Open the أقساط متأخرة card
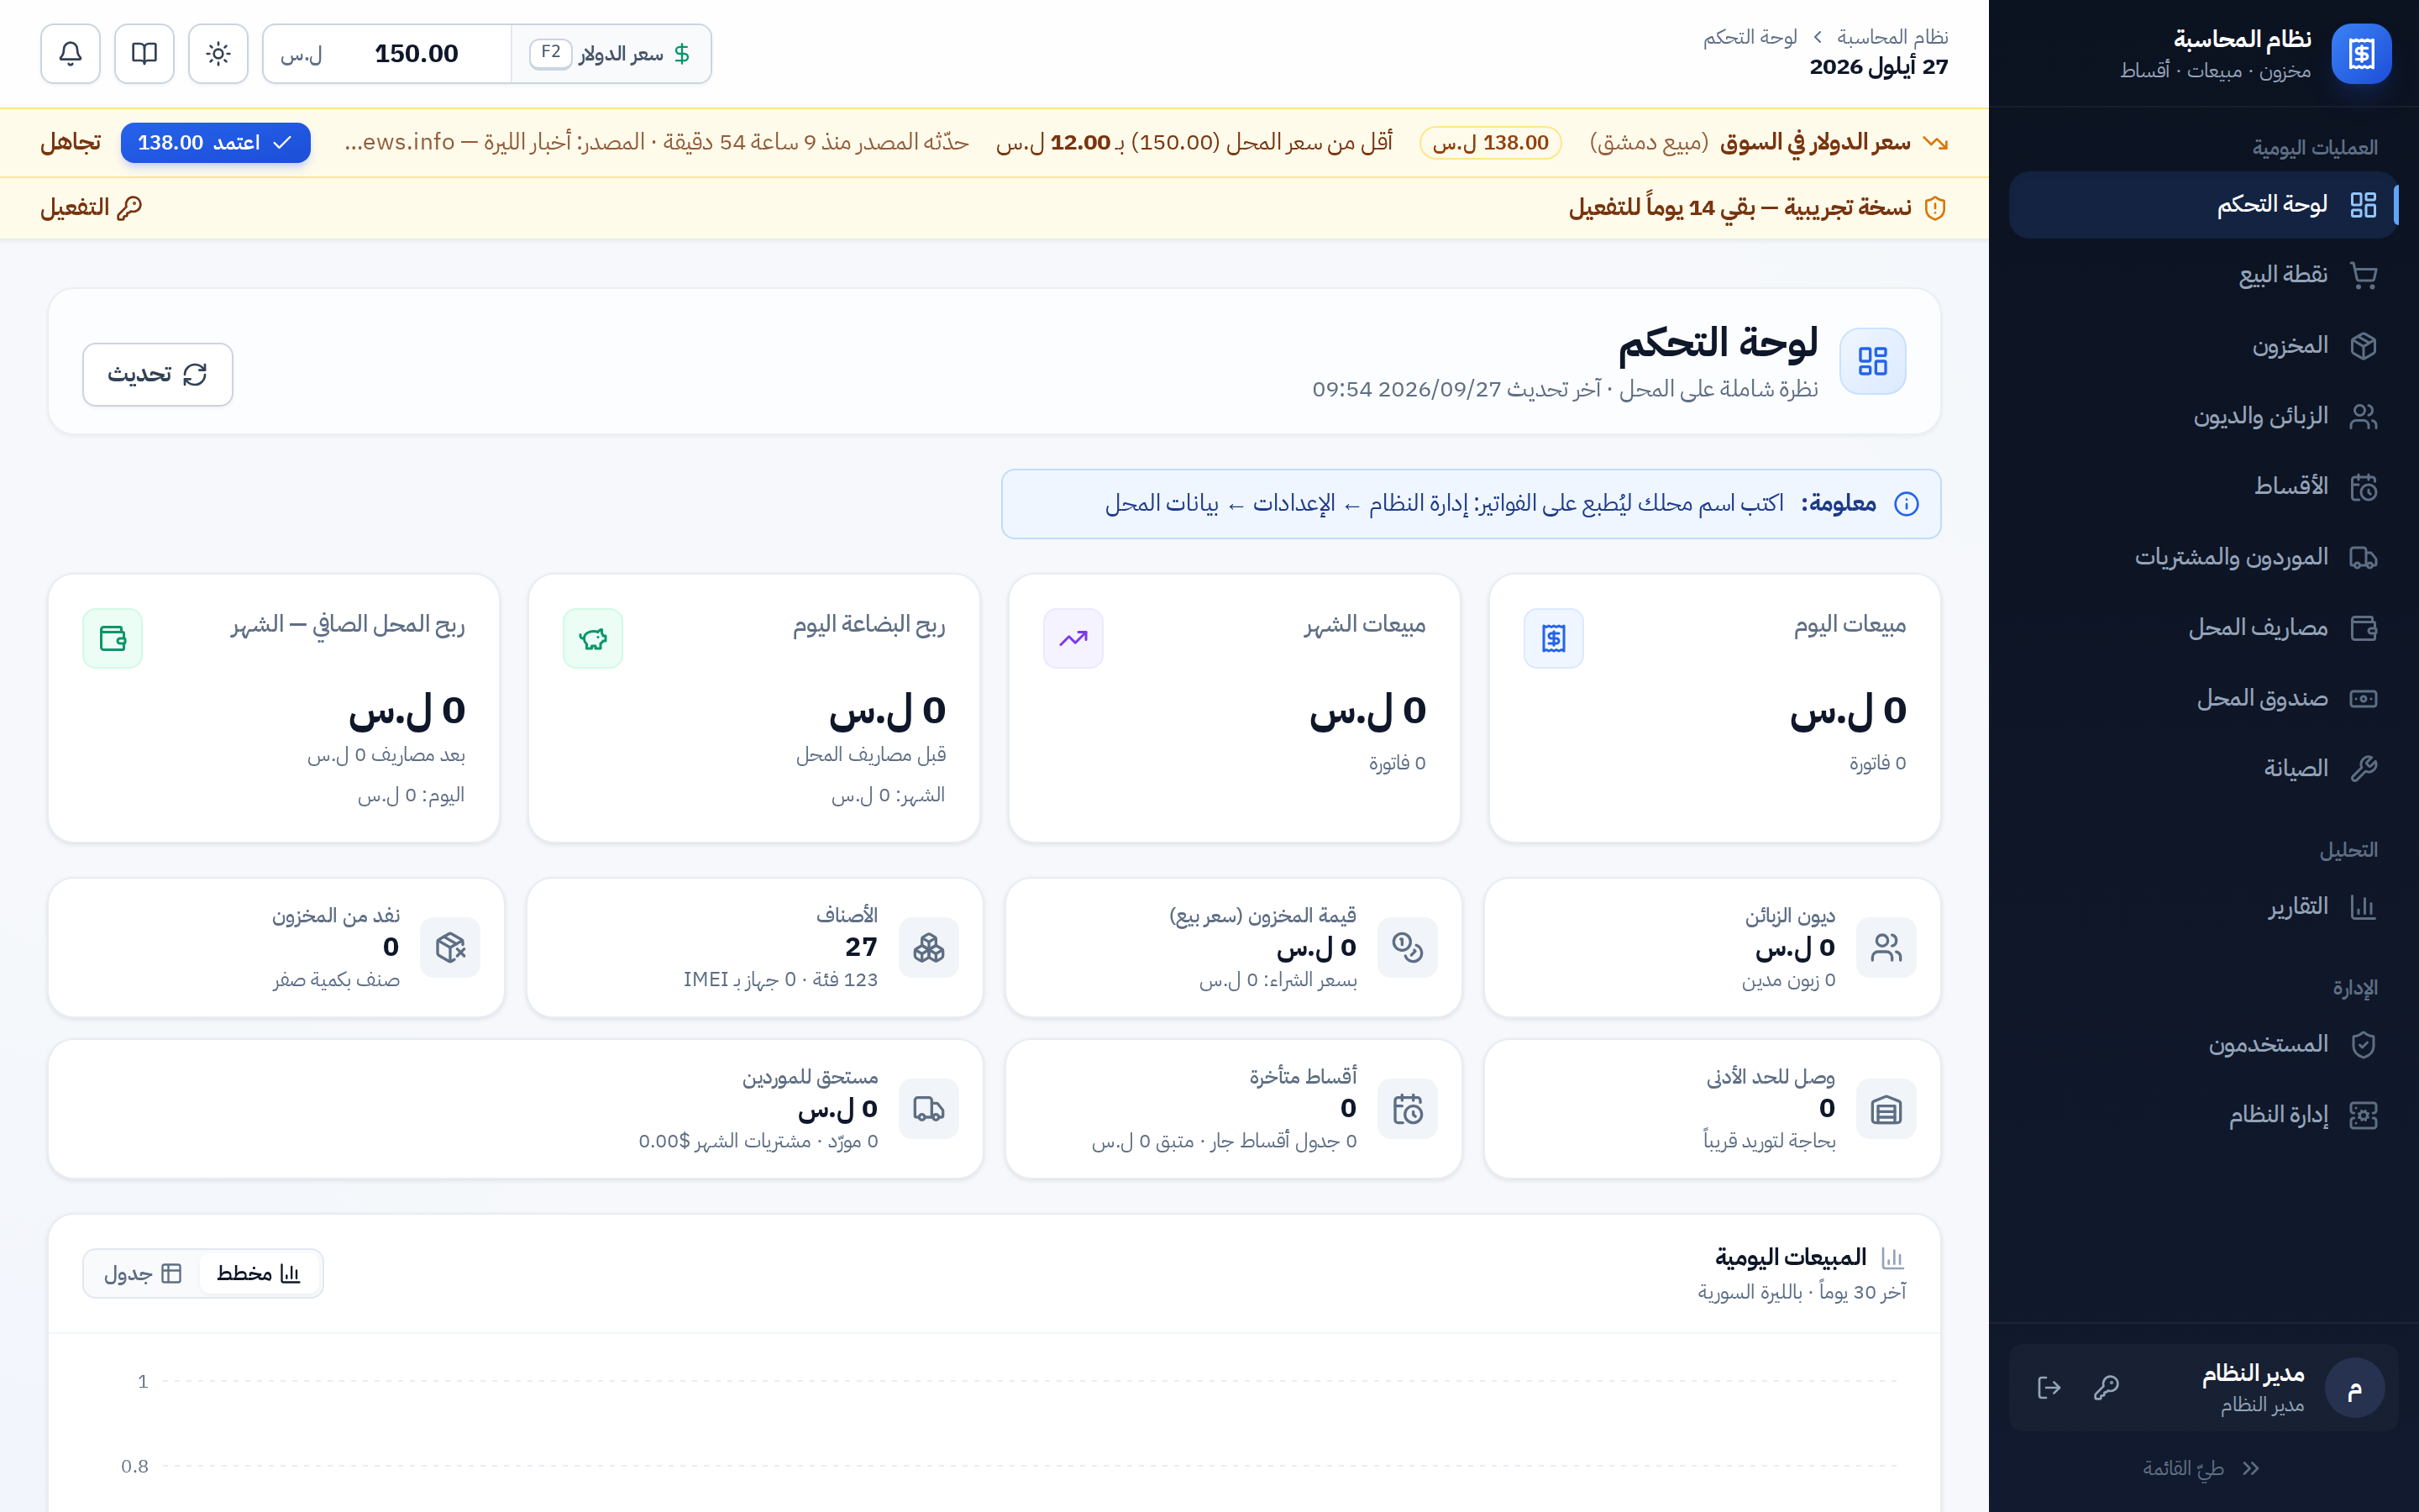Viewport: 2419px width, 1512px height. pos(1234,1109)
